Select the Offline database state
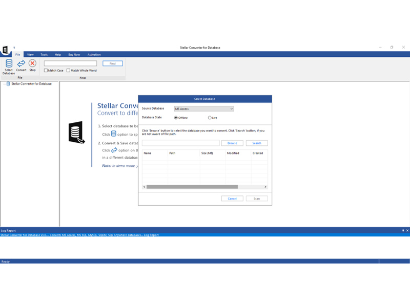This screenshot has width=410, height=307. pos(176,118)
